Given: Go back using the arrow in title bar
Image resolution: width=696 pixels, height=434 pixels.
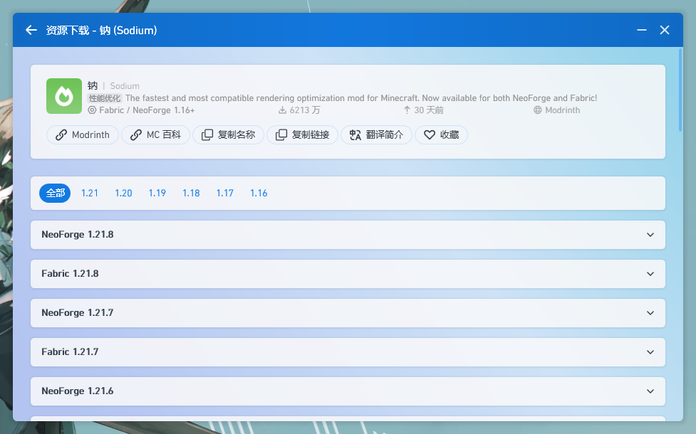Looking at the screenshot, I should pos(31,30).
